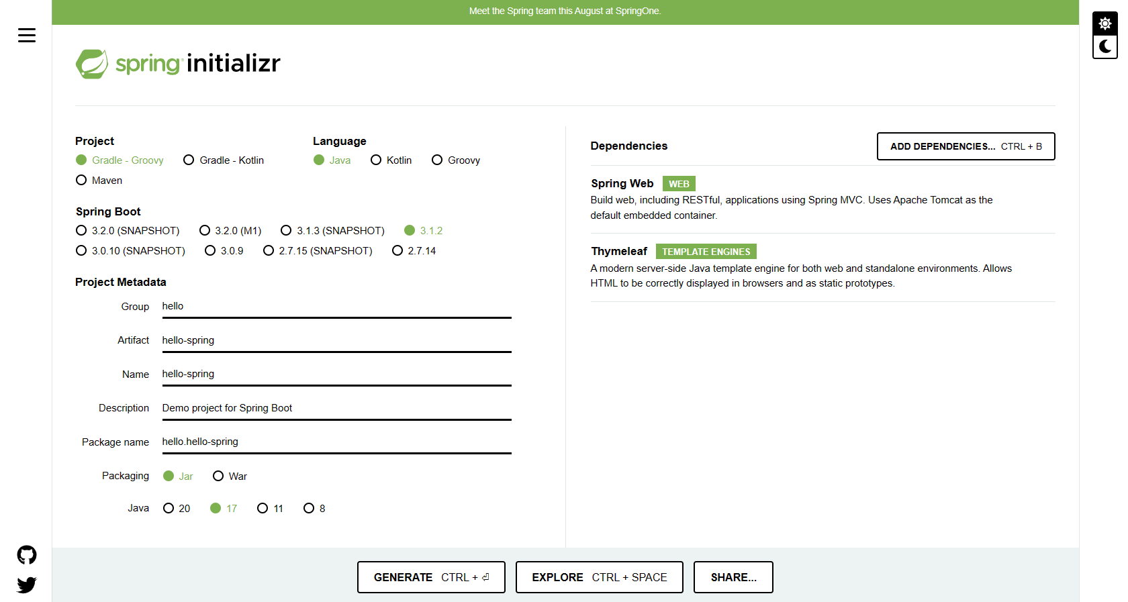Select Spring Boot 2.7.14
The width and height of the screenshot is (1128, 602).
tap(414, 250)
